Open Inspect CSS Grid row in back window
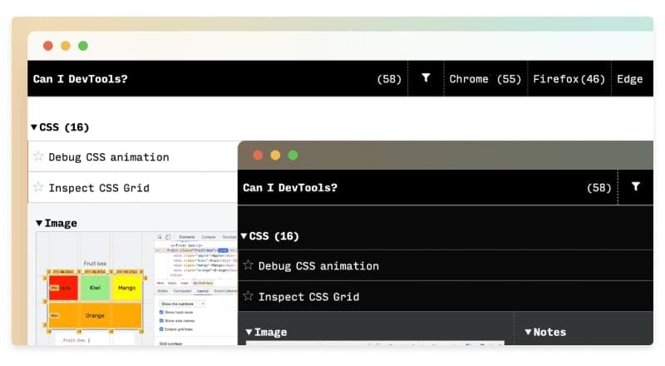Screen dimensions: 665x366 (133, 187)
